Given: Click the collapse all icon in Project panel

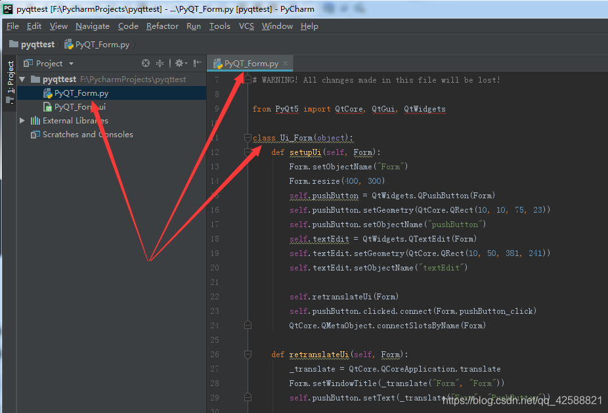Looking at the screenshot, I should (x=160, y=63).
